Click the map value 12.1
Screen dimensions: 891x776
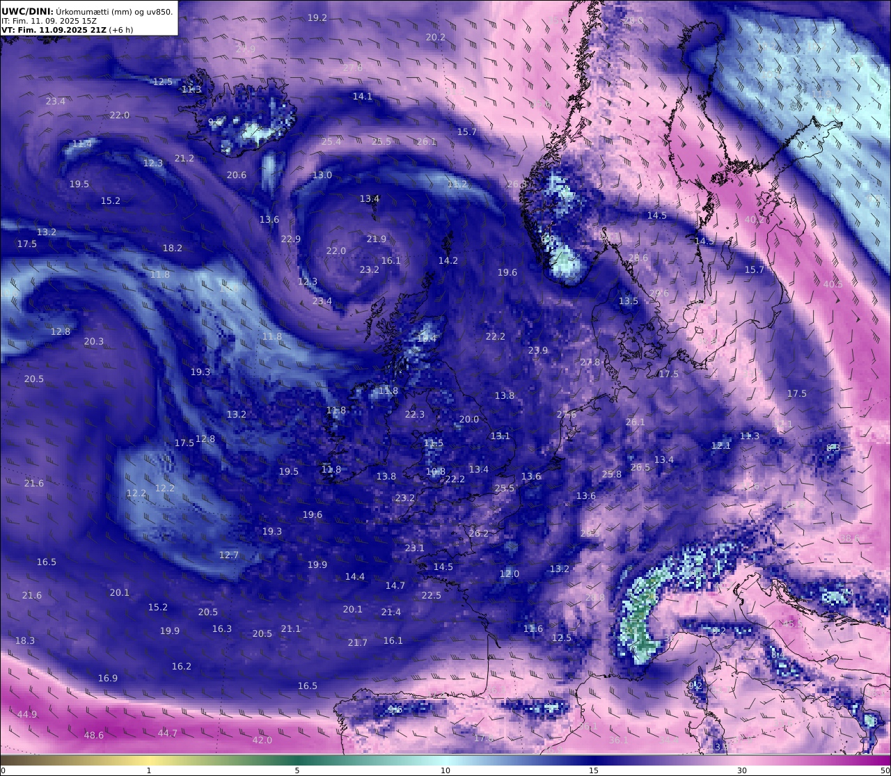point(721,445)
